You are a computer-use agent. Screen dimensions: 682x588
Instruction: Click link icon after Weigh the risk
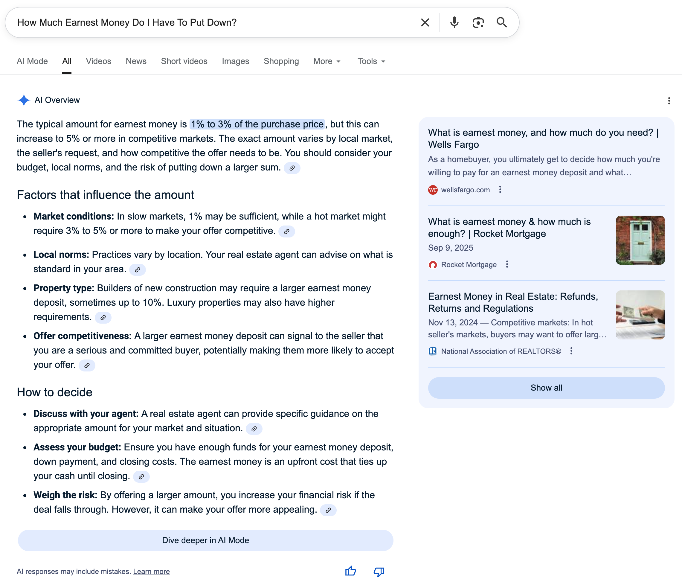328,510
